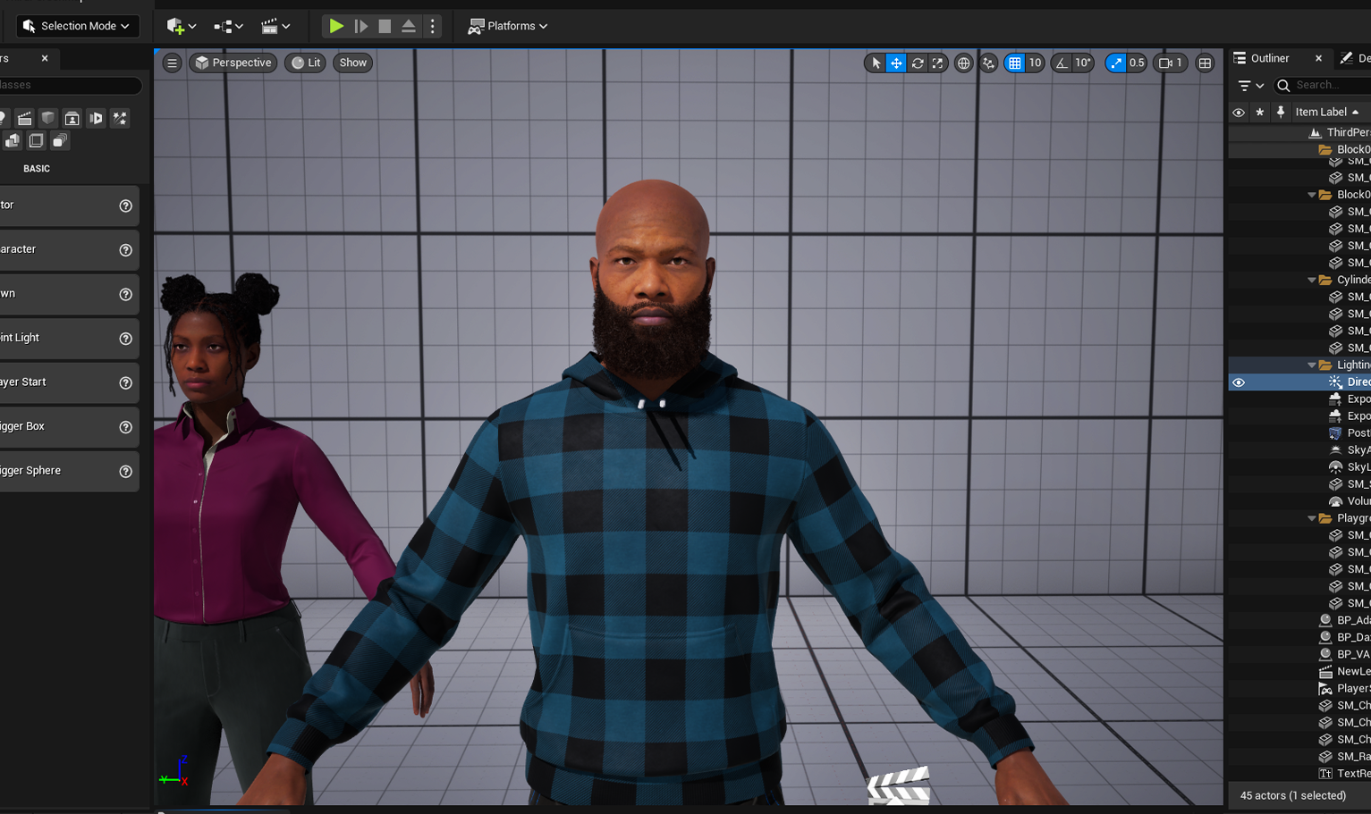Open the Blueprints toolbar dropdown
1371x814 pixels.
pos(228,26)
